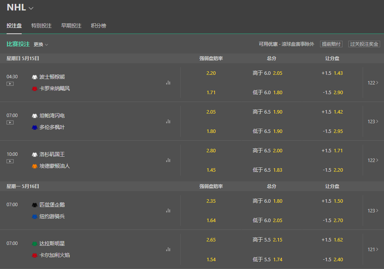Screen dimensions: 384x269
Task: Open stats chart icon for 波士顿棕熊 match
Action: 168,83
